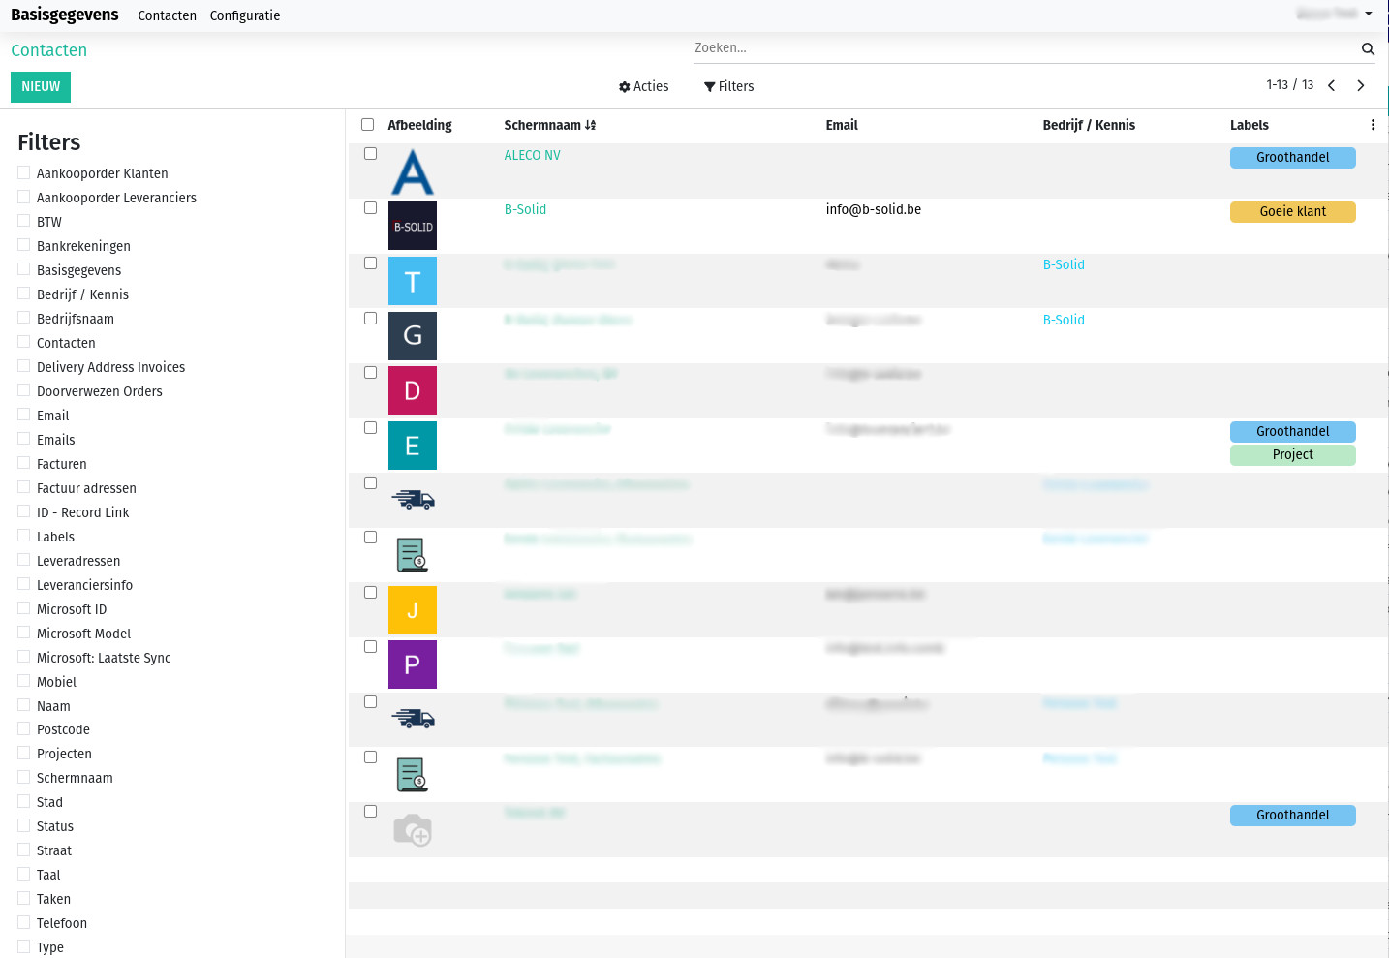Click the B-SOLID logo thumbnail
The height and width of the screenshot is (958, 1389).
coord(413,227)
